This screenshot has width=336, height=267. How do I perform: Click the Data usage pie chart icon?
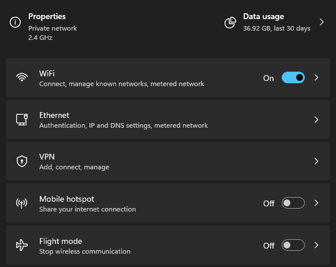[x=230, y=23]
